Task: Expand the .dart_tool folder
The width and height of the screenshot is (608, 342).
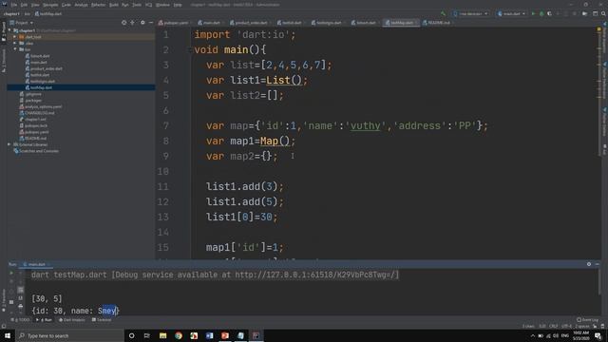Action: (x=15, y=37)
